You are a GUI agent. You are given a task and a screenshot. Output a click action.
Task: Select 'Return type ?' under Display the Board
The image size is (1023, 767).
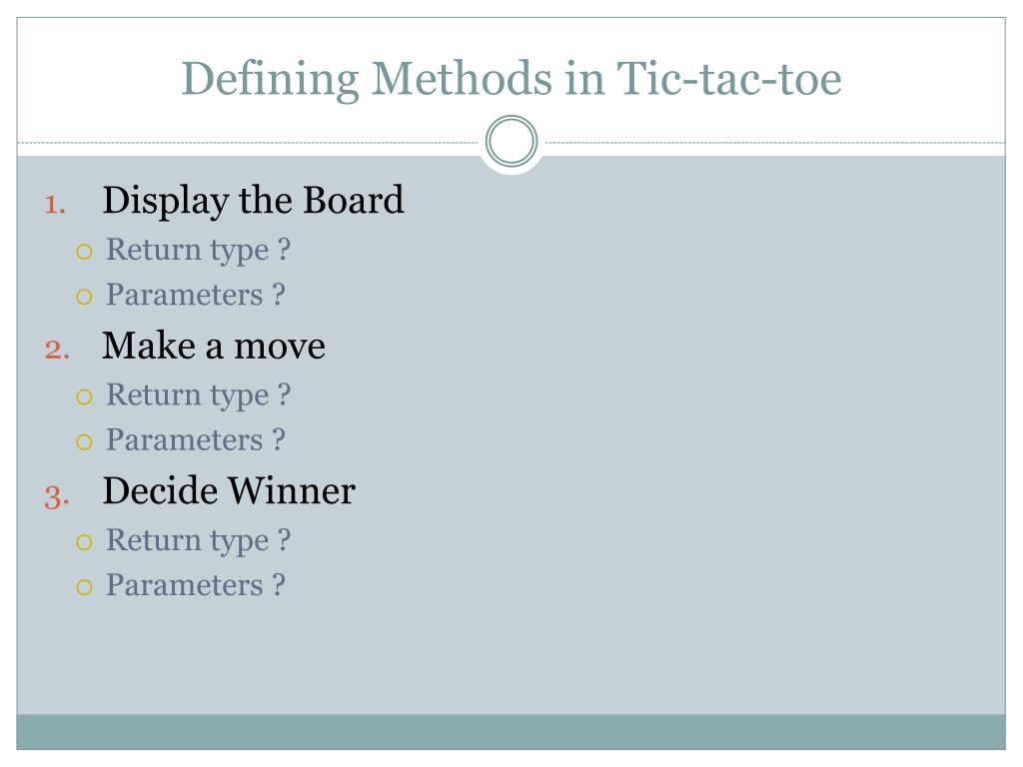coord(199,251)
